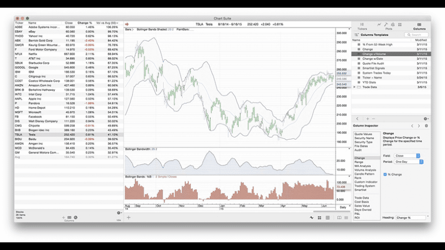Click the Heading input field

[411, 218]
